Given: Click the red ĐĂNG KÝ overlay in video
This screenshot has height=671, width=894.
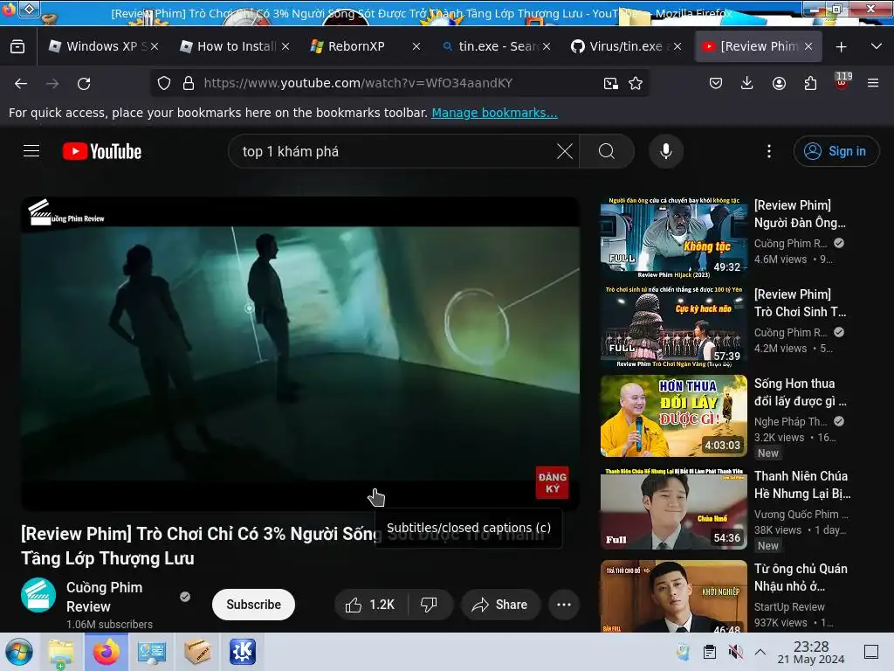Looking at the screenshot, I should pyautogui.click(x=552, y=482).
